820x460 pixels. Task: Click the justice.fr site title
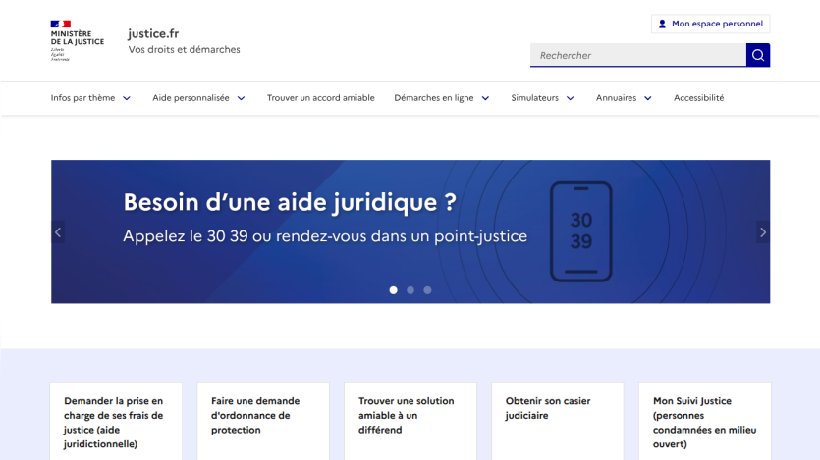pos(153,34)
